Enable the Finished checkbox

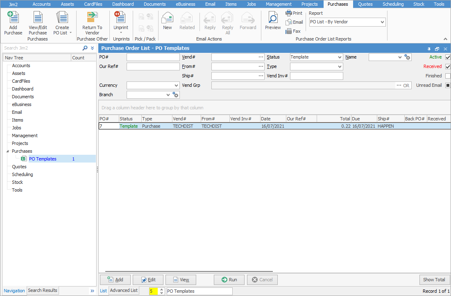[447, 75]
